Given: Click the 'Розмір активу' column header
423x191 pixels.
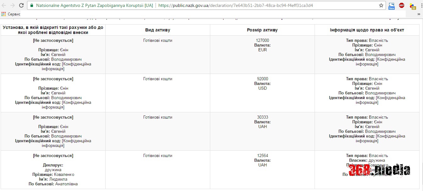Looking at the screenshot, I should pyautogui.click(x=262, y=30).
